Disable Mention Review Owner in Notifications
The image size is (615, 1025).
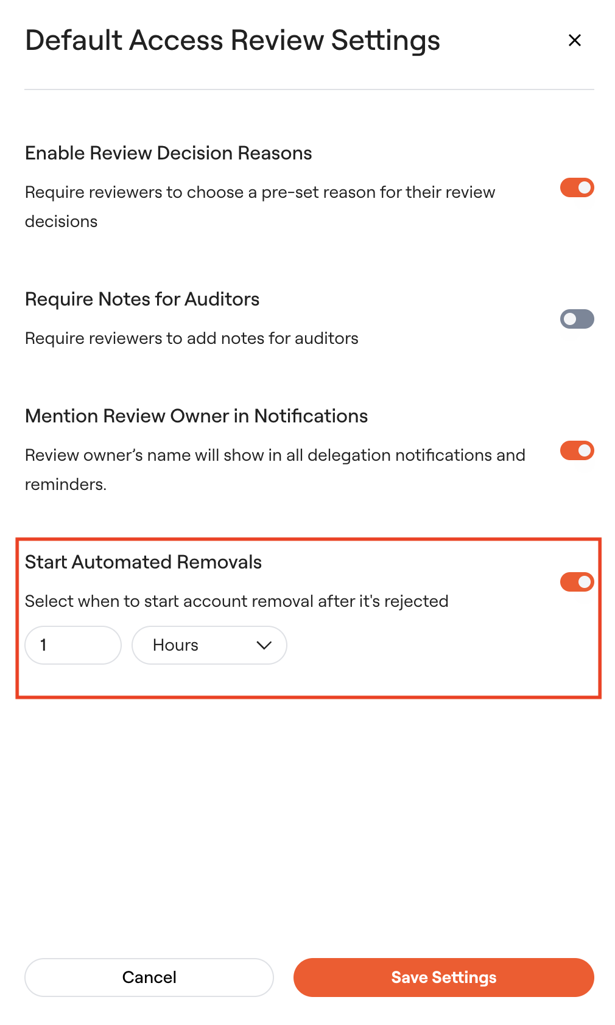577,450
